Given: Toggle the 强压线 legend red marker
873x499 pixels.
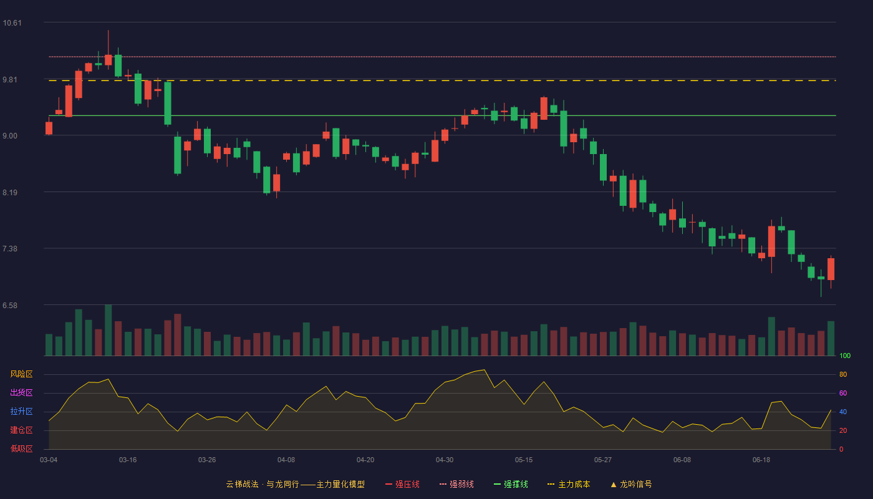Looking at the screenshot, I should [388, 484].
